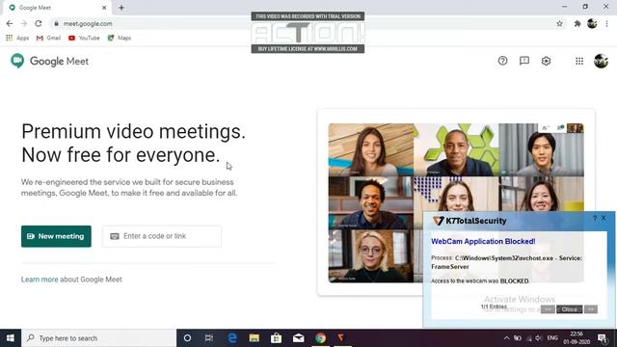Image resolution: width=617 pixels, height=347 pixels.
Task: Open Task View on taskbar
Action: (209, 338)
